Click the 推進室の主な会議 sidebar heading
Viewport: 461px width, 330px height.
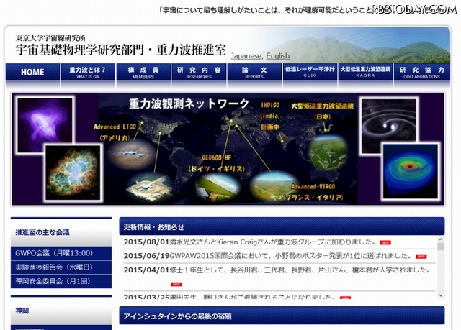point(42,233)
